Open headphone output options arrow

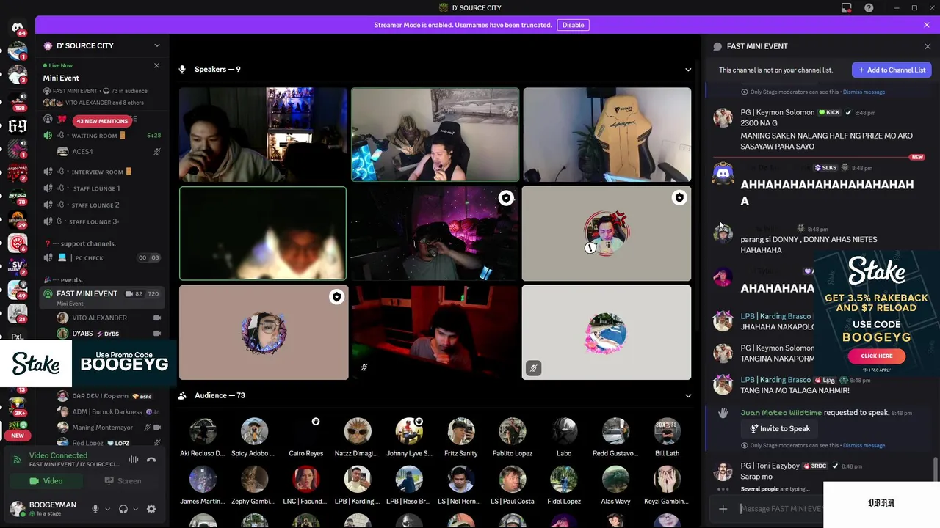point(136,509)
